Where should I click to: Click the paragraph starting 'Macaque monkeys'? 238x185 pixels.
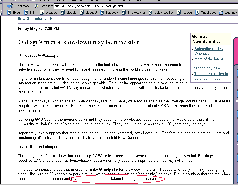coord(124,106)
